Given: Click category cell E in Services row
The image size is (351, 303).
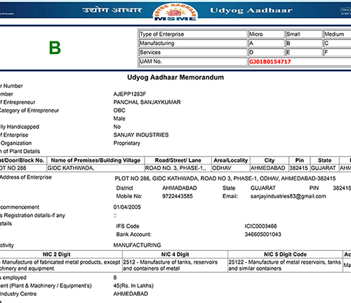Looking at the screenshot, I should pyautogui.click(x=304, y=52).
